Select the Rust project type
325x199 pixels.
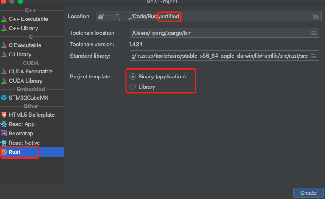[x=32, y=152]
